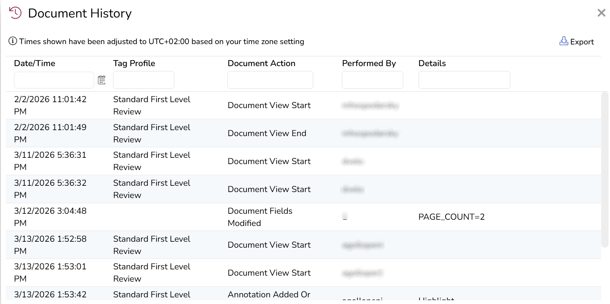610x304 pixels.
Task: Click the Document History clock icon
Action: (15, 13)
